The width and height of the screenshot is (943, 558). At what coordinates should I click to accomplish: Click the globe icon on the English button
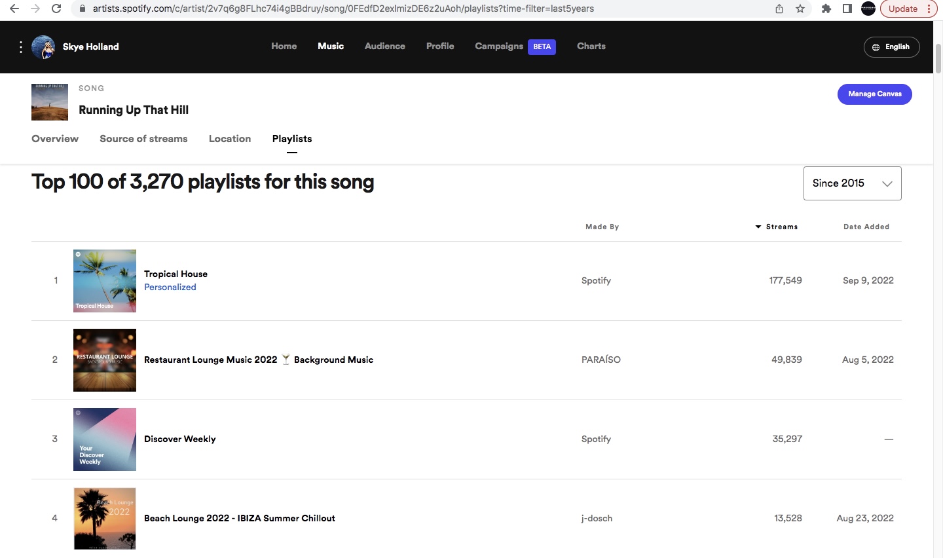click(875, 46)
